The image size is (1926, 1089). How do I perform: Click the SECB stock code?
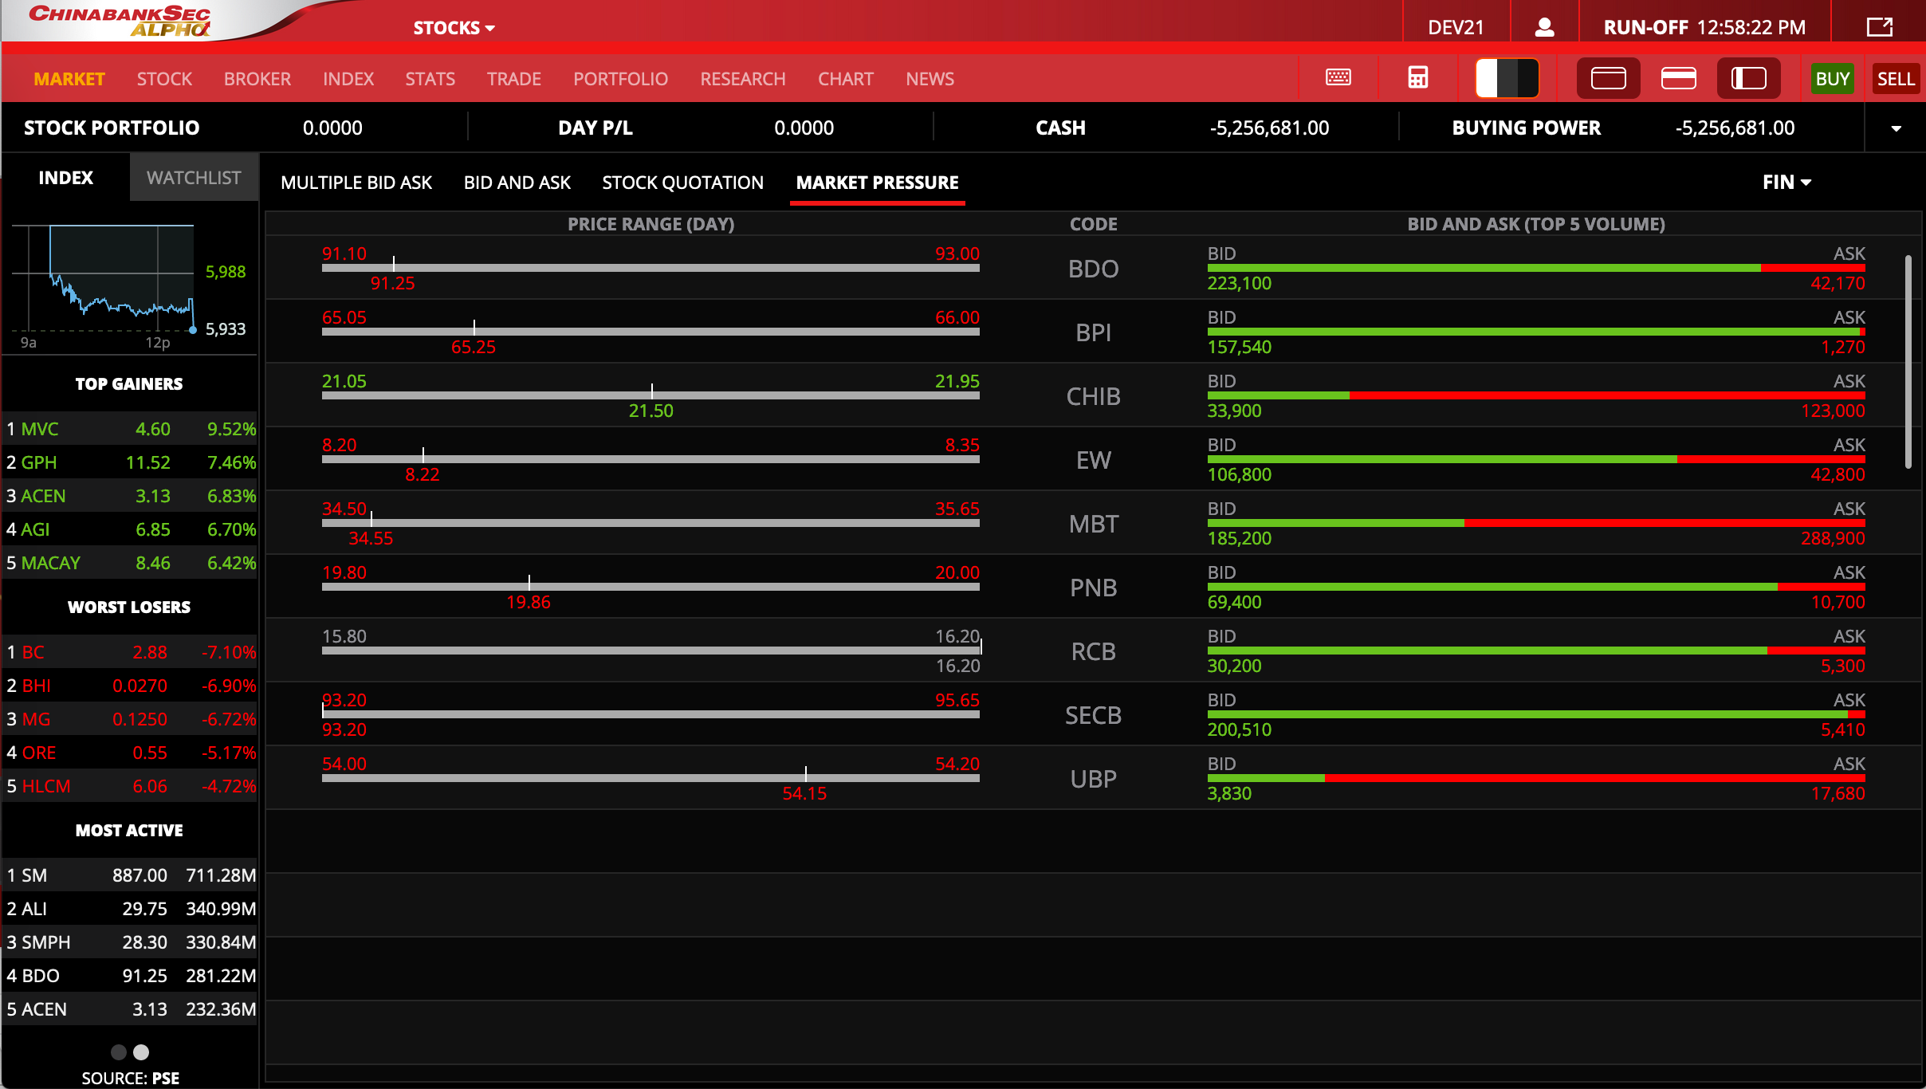tap(1093, 715)
